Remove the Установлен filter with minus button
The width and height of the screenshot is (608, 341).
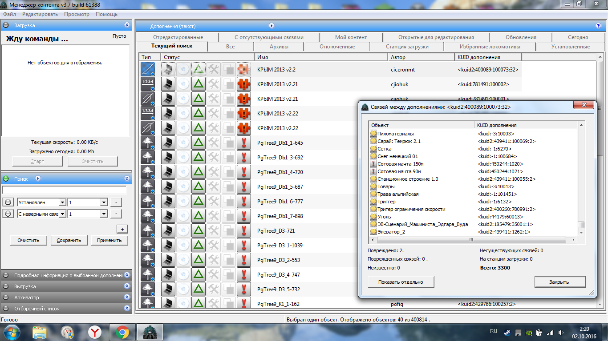click(x=116, y=202)
